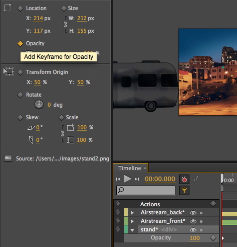This screenshot has width=237, height=247.
Task: Click the Location X value 214
Action: (38, 18)
